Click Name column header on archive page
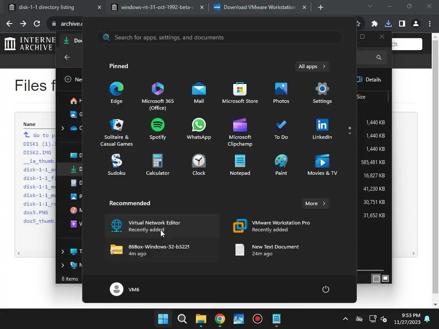439x329 pixels. 30,124
